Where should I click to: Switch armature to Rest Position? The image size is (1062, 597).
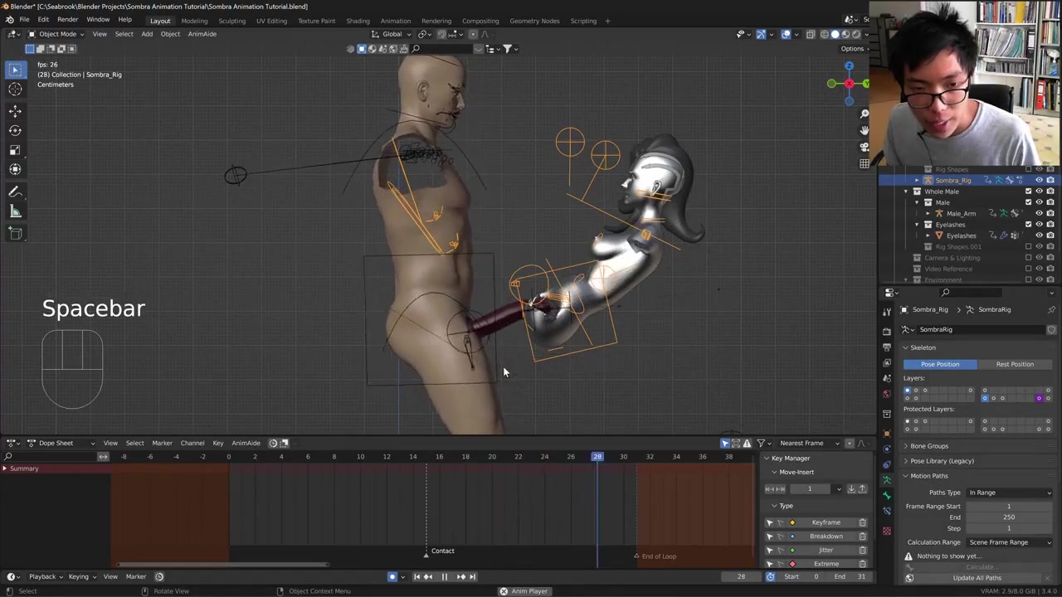tap(1014, 364)
